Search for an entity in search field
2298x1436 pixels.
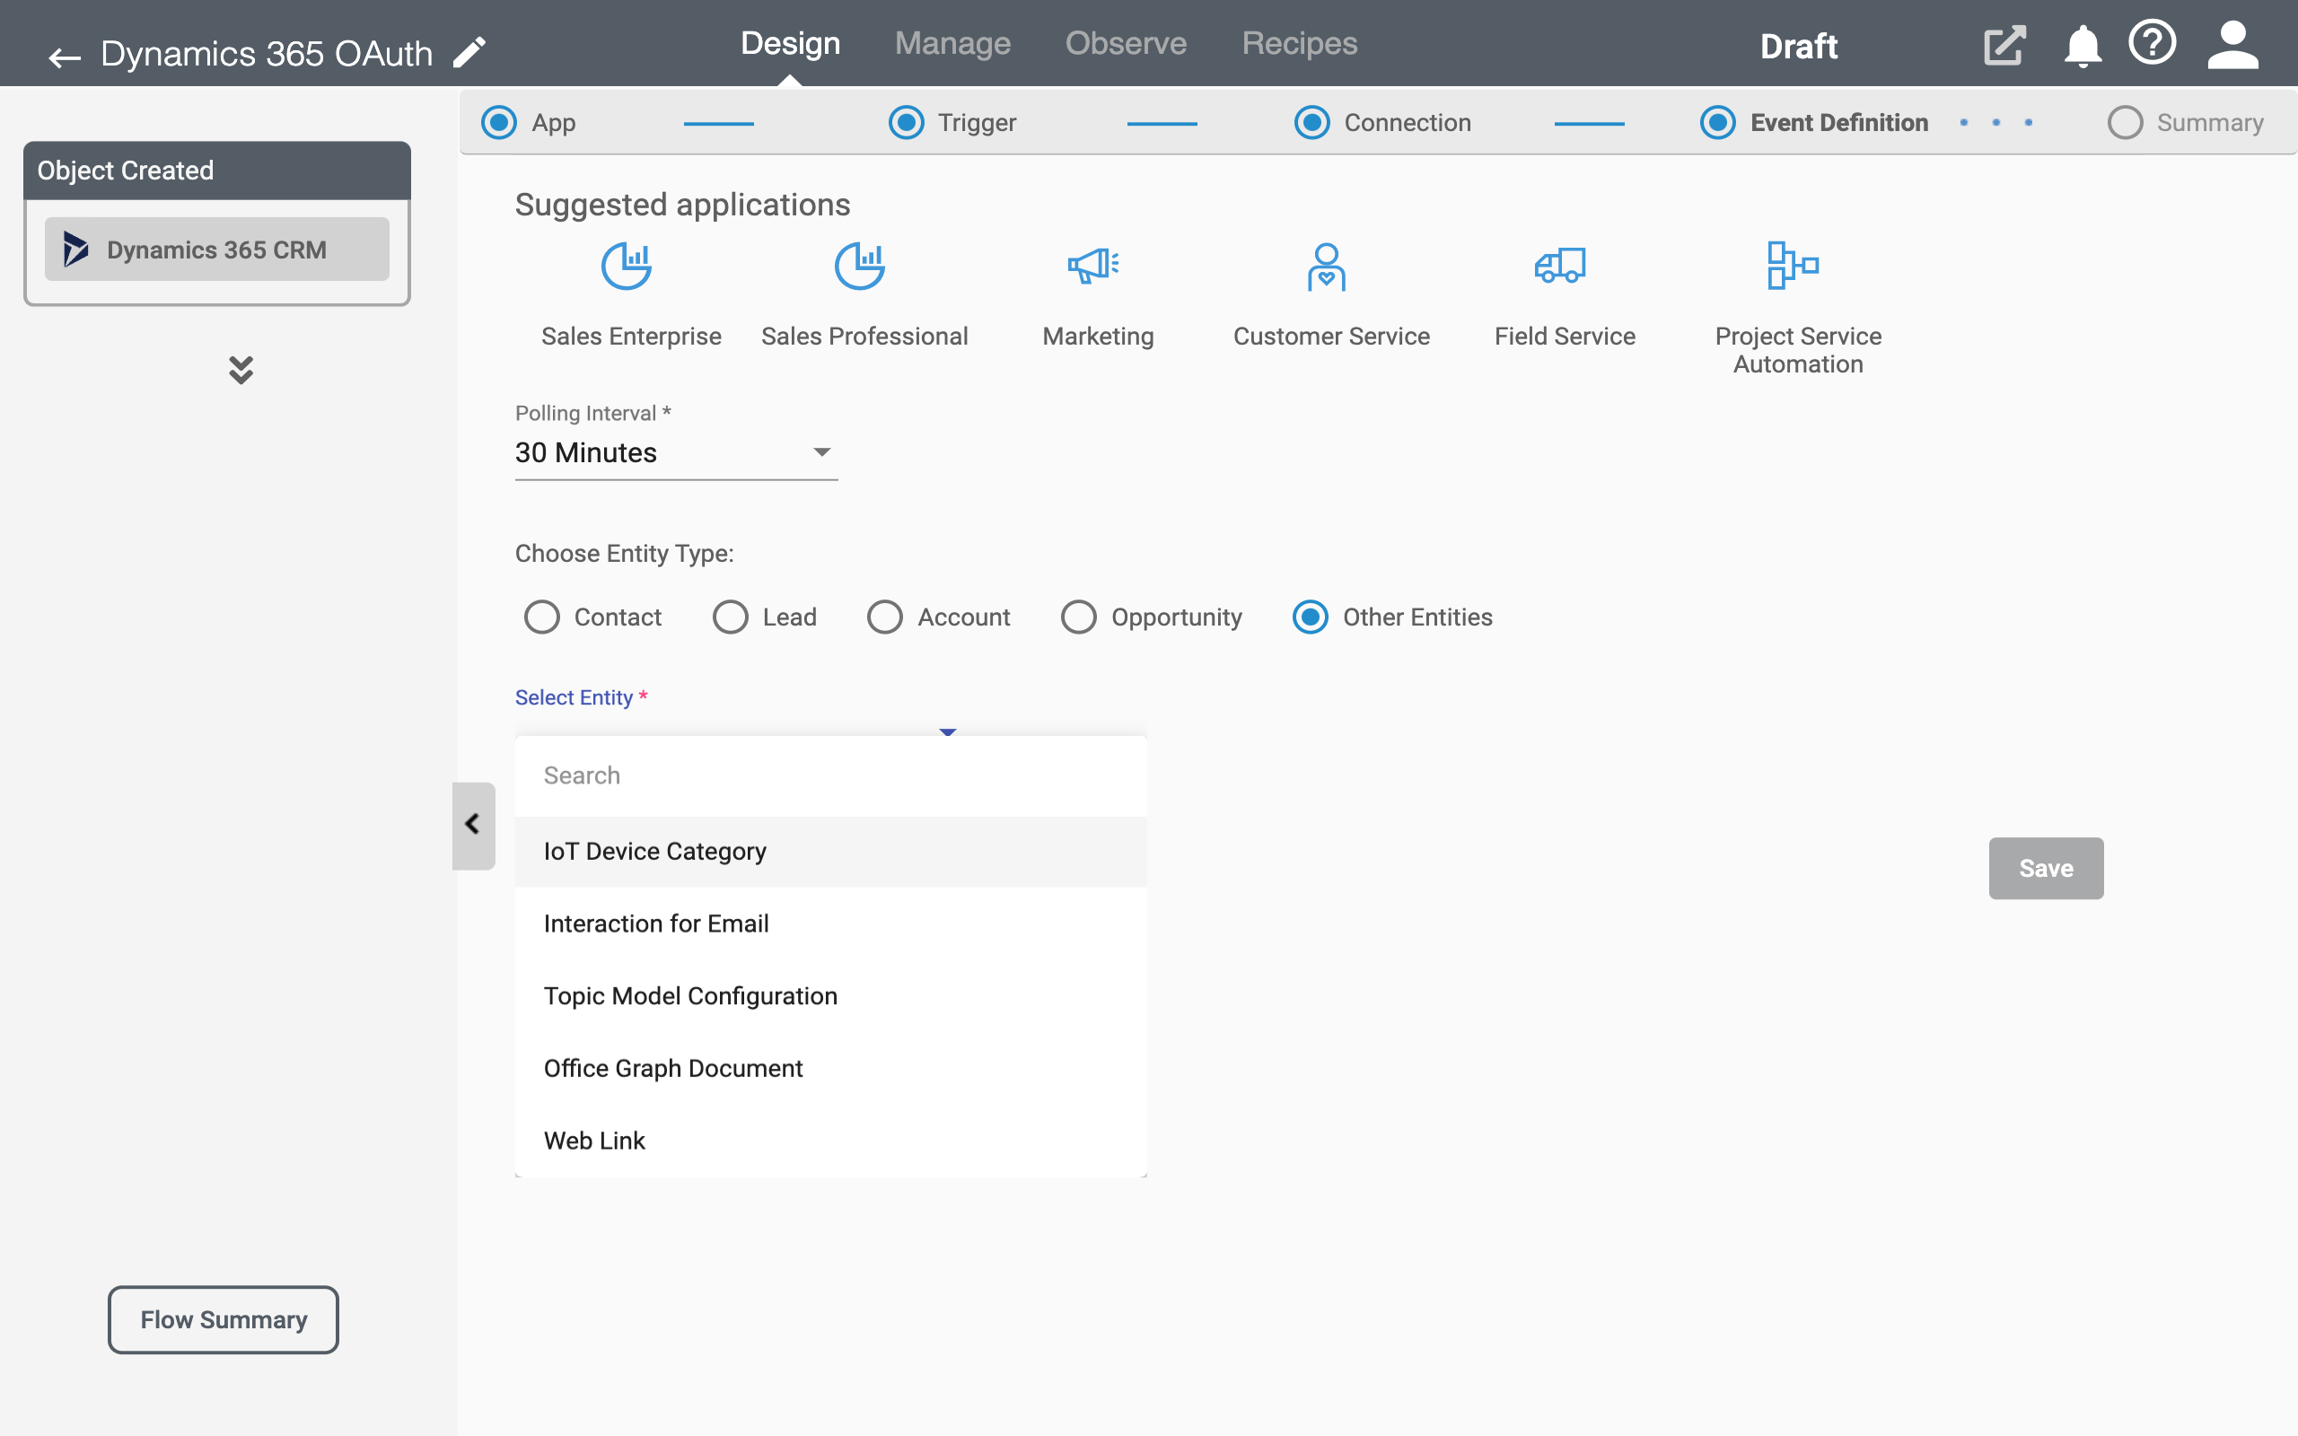click(x=830, y=775)
